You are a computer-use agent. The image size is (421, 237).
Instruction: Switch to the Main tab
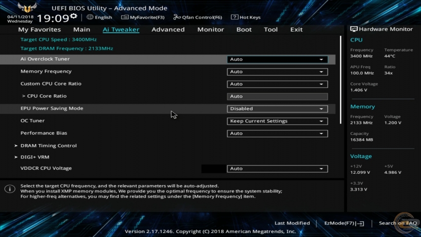click(81, 30)
